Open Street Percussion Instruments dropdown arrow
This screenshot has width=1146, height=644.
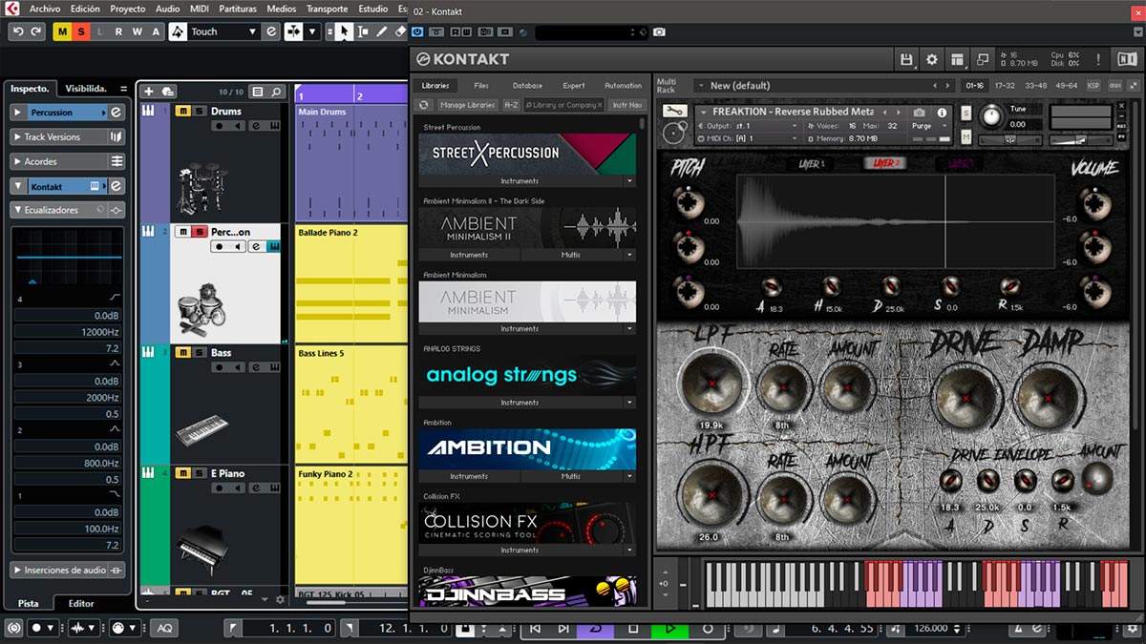pos(629,180)
